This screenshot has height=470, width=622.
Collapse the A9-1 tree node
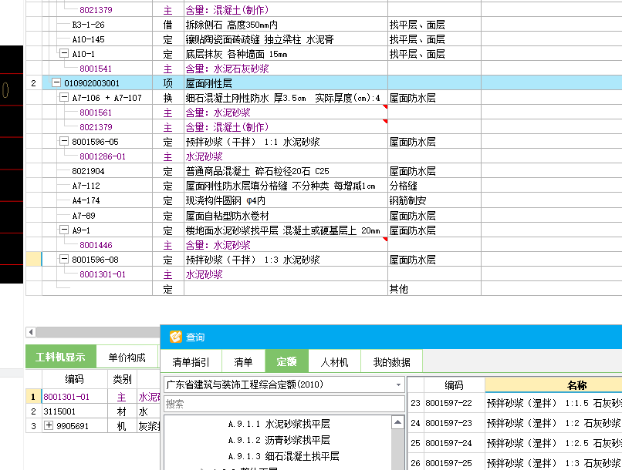click(63, 230)
